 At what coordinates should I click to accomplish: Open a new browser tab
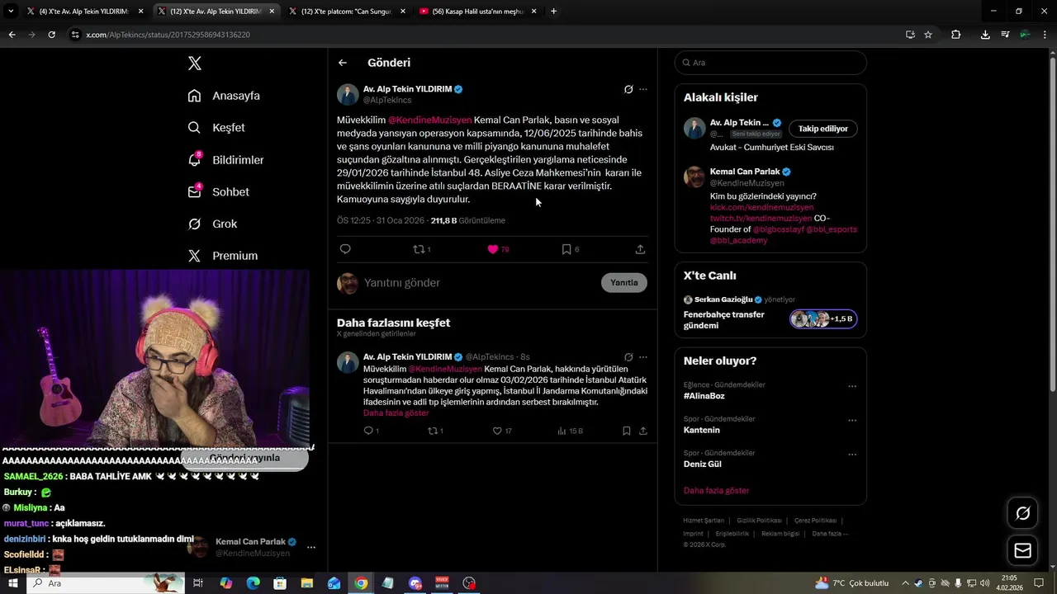(553, 12)
